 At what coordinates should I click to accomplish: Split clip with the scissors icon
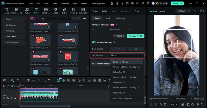click(x=34, y=80)
